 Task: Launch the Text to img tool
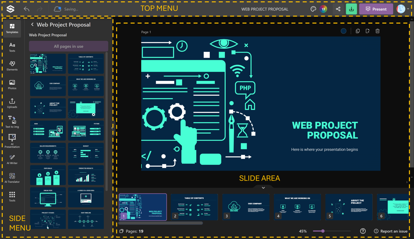tap(12, 122)
